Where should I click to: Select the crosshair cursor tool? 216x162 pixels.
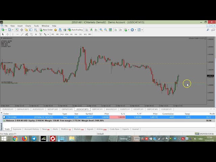pos(7,34)
